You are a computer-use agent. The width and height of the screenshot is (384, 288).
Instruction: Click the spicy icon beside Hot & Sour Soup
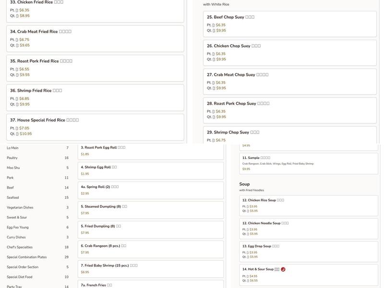pyautogui.click(x=283, y=269)
